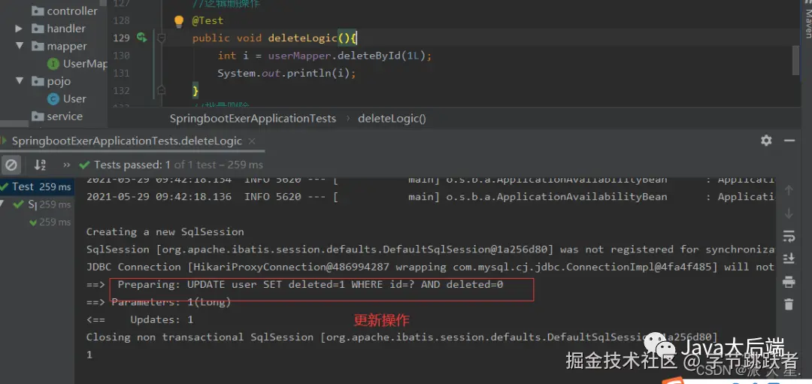Click the print console output icon

coord(789,282)
